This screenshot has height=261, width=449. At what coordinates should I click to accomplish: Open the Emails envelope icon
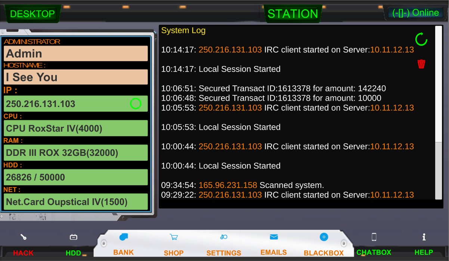click(274, 237)
